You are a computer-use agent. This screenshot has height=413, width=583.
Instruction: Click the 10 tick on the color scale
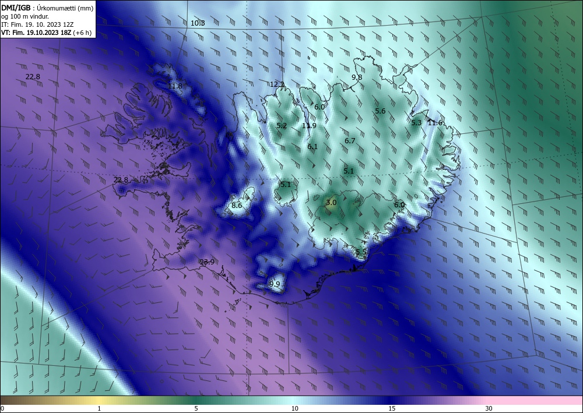(x=294, y=409)
